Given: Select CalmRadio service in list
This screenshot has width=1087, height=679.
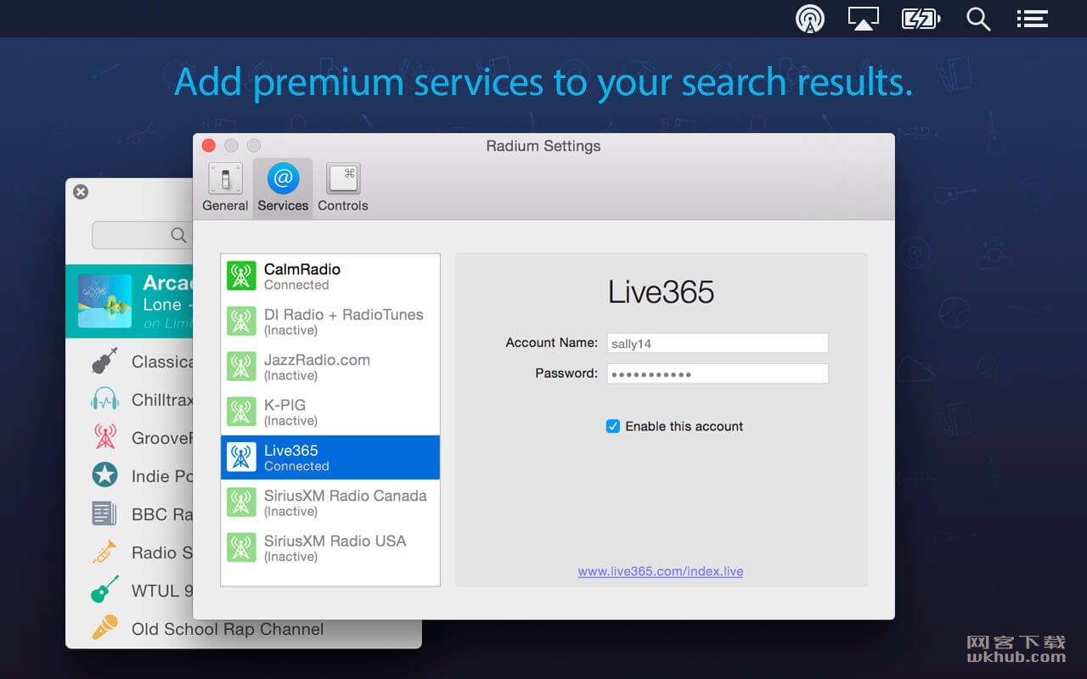Looking at the screenshot, I should click(x=330, y=277).
